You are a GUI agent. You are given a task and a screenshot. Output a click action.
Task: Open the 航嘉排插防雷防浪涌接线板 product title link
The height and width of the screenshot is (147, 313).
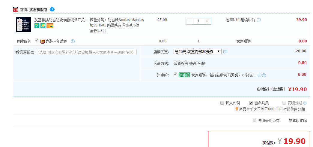[x=61, y=20]
